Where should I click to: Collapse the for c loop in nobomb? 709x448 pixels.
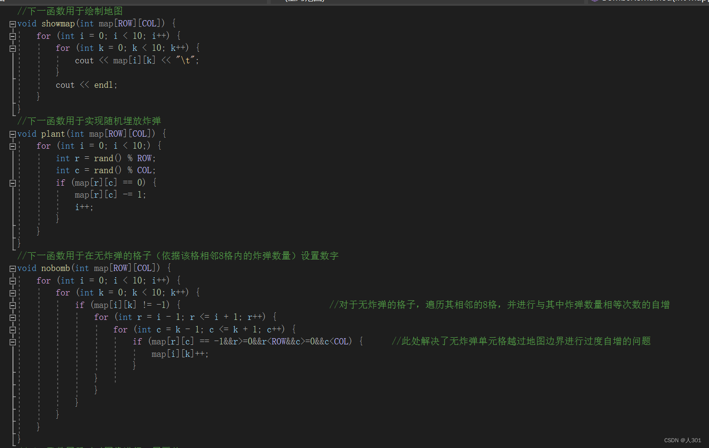point(12,330)
